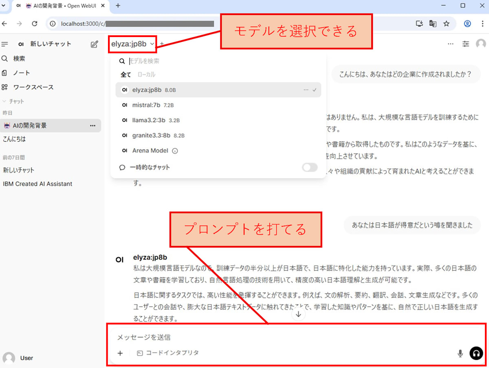Open the tab search dropdown arrow

pyautogui.click(x=4, y=6)
